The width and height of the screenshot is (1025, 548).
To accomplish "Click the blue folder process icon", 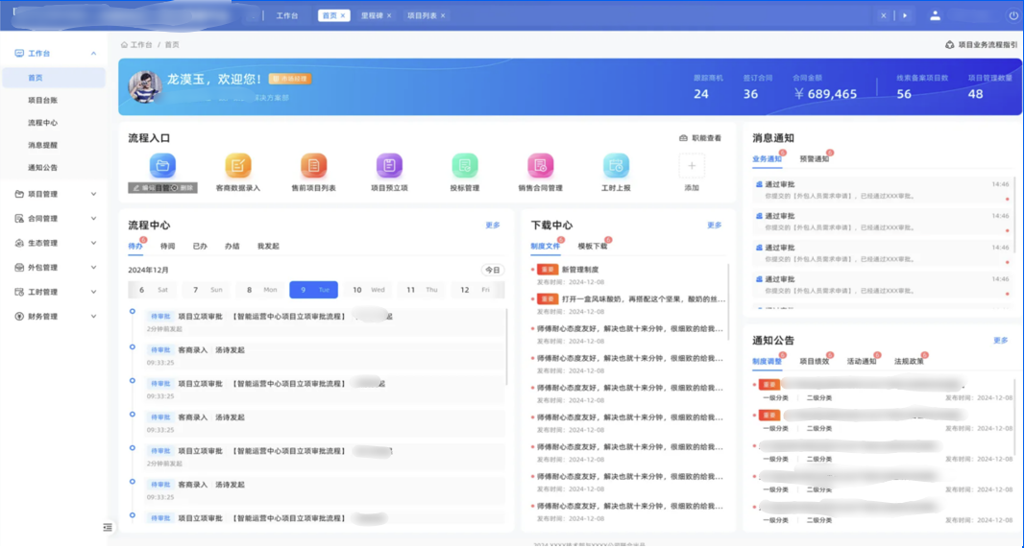I will [x=162, y=166].
